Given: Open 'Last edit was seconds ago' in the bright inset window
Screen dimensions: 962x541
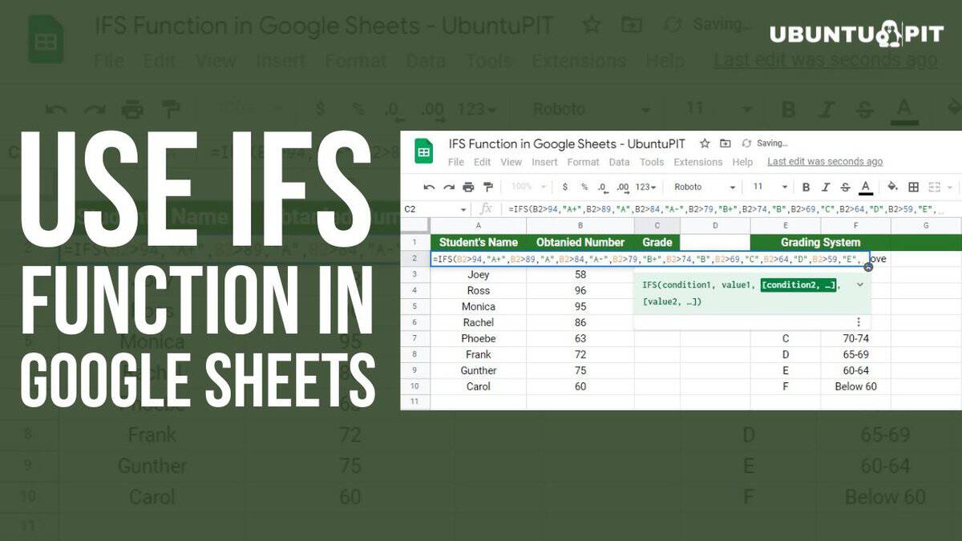Looking at the screenshot, I should click(825, 162).
